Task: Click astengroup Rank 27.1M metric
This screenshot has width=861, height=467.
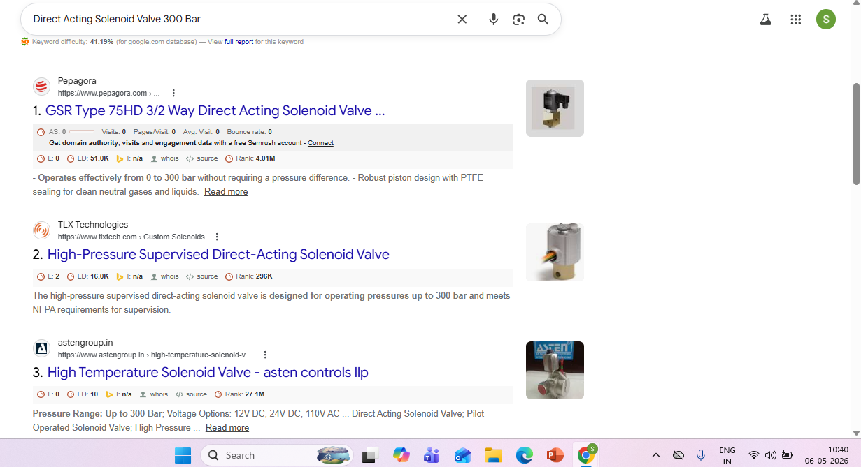Action: click(239, 394)
